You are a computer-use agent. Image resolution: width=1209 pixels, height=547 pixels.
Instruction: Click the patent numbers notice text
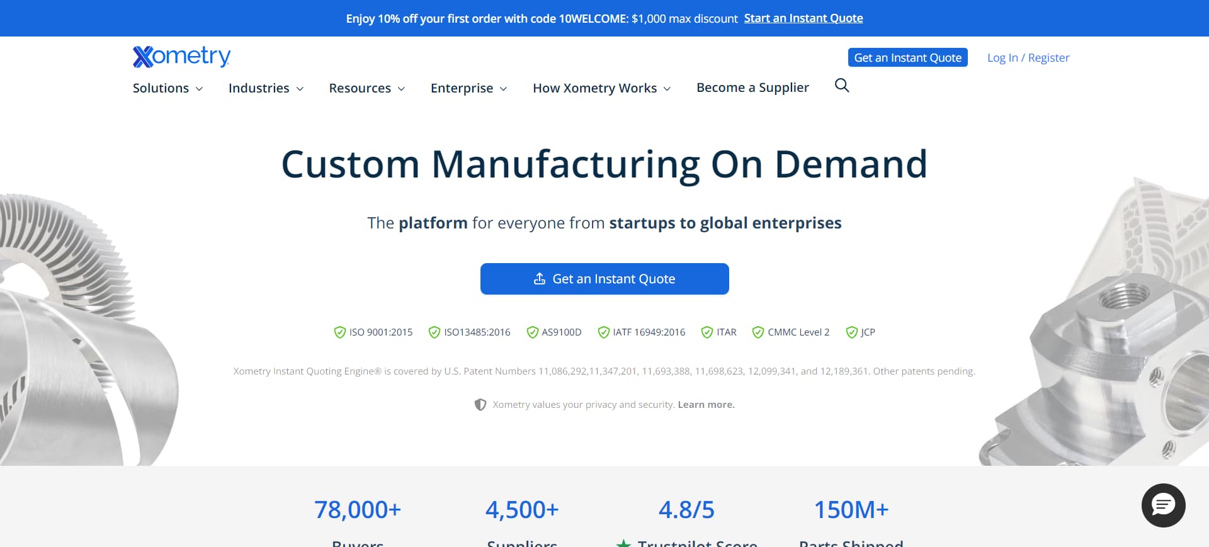(604, 371)
